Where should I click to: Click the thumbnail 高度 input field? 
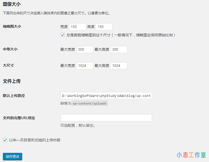pos(104,27)
